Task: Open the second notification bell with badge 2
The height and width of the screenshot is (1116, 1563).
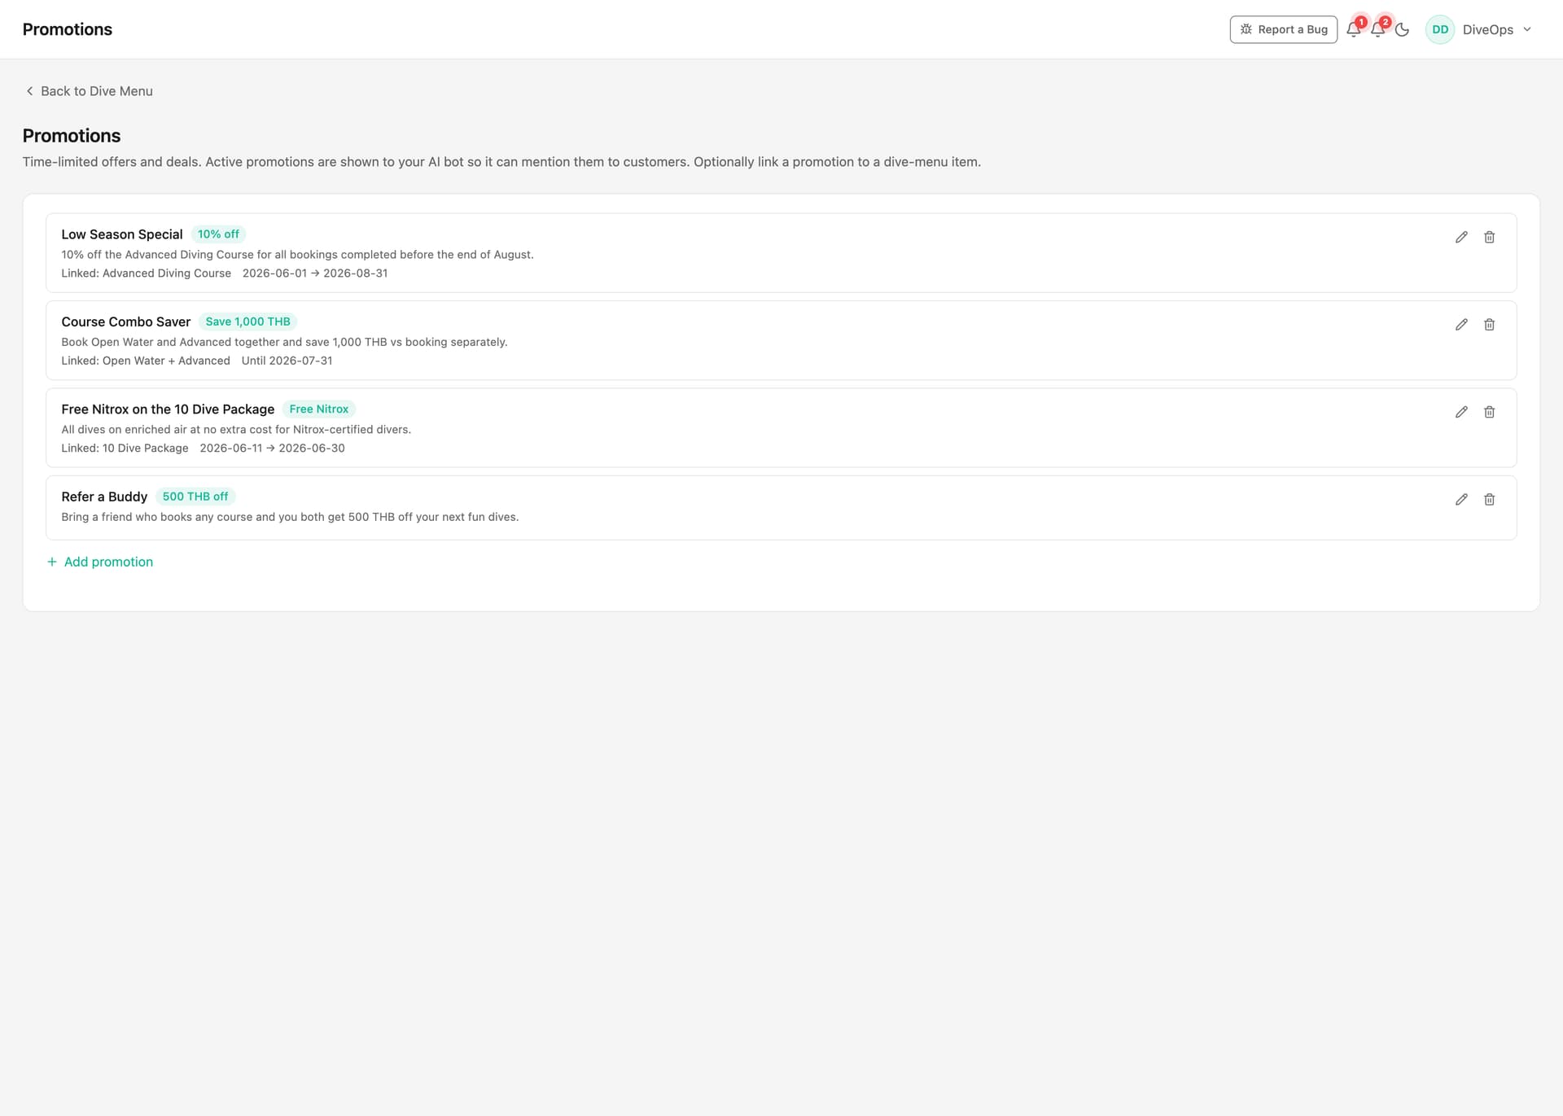Action: pyautogui.click(x=1377, y=29)
